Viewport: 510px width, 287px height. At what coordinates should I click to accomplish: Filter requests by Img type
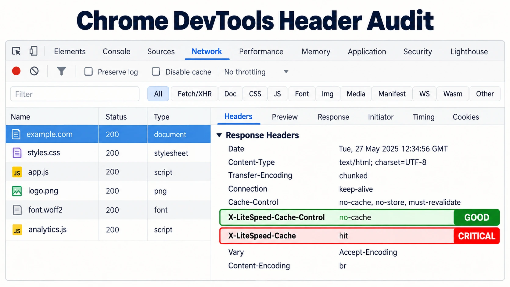click(328, 94)
